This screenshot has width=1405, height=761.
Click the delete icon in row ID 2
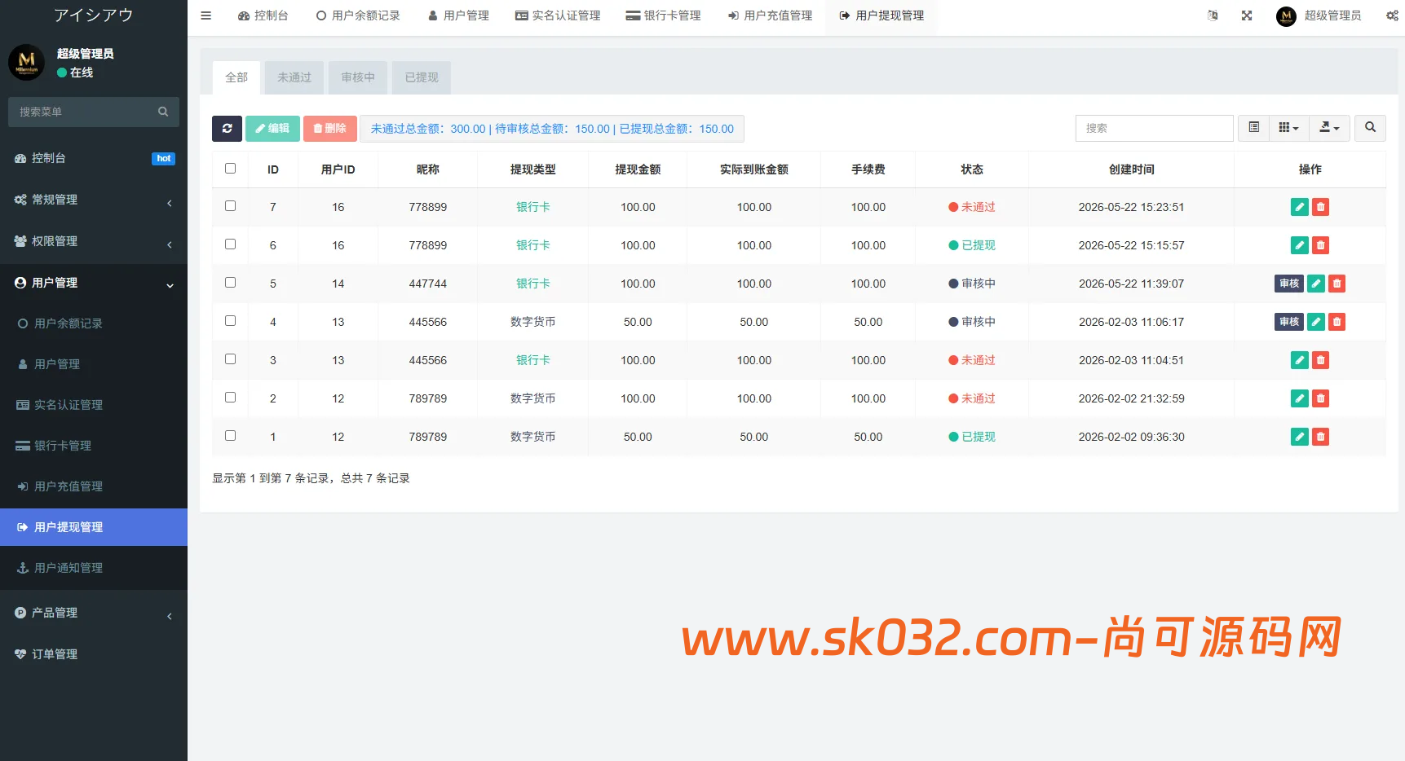tap(1321, 398)
